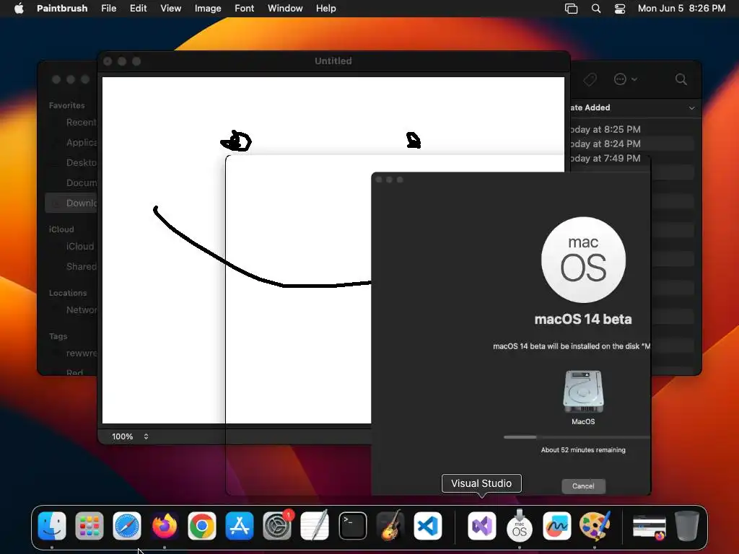This screenshot has height=554, width=739.
Task: Launch Terminal from the dock
Action: tap(352, 526)
